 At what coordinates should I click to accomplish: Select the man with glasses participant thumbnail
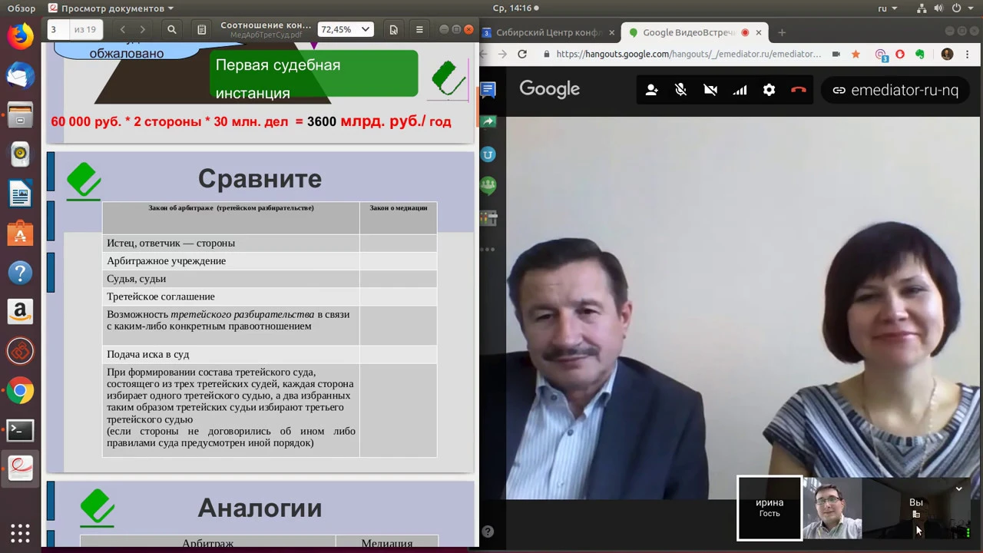(832, 508)
